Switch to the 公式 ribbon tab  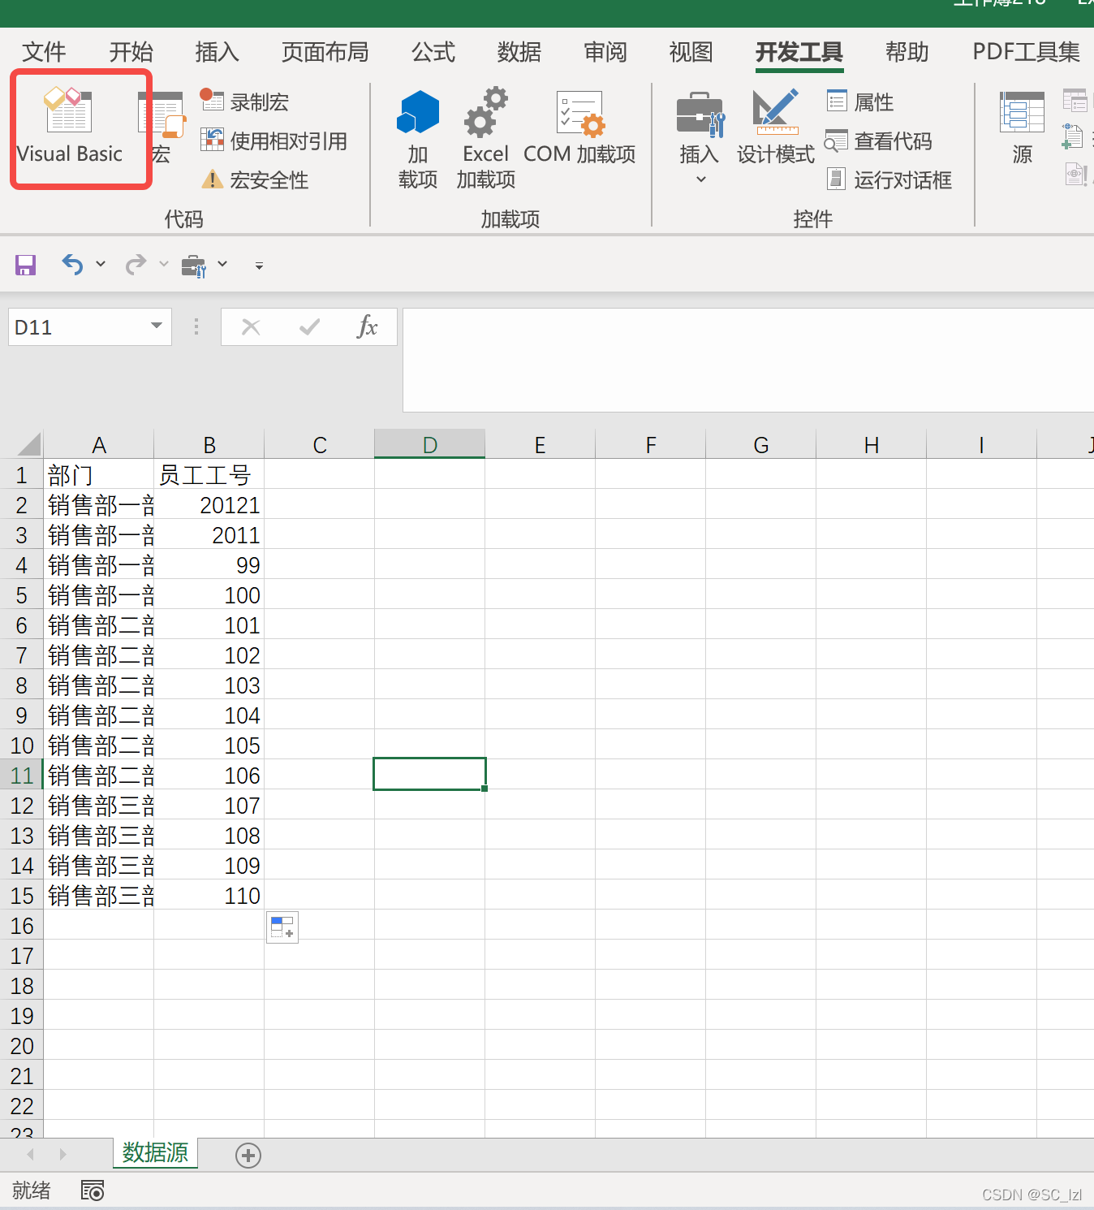click(433, 52)
